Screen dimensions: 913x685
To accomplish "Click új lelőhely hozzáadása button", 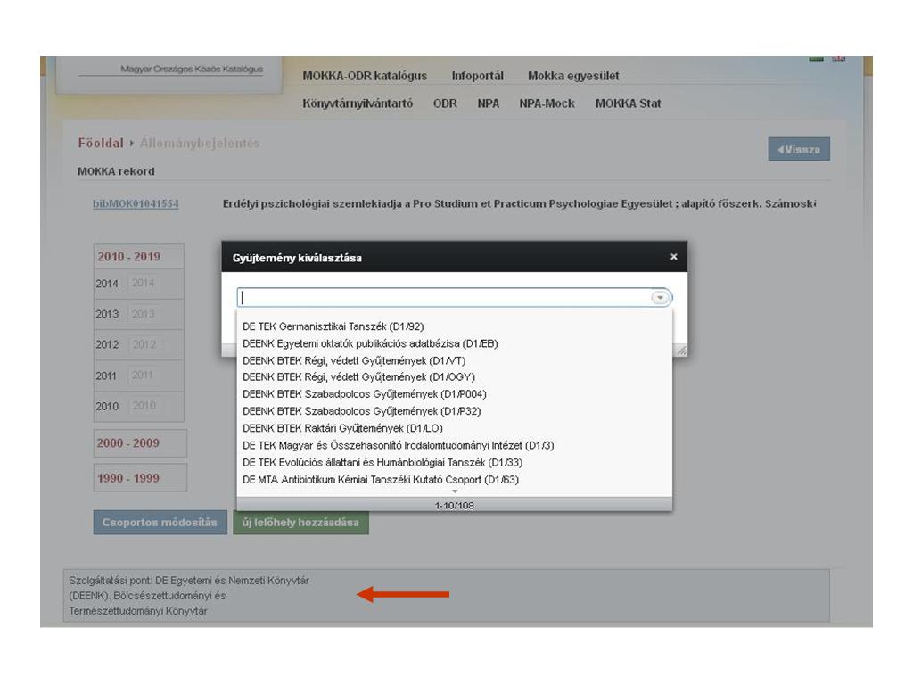I will [300, 523].
